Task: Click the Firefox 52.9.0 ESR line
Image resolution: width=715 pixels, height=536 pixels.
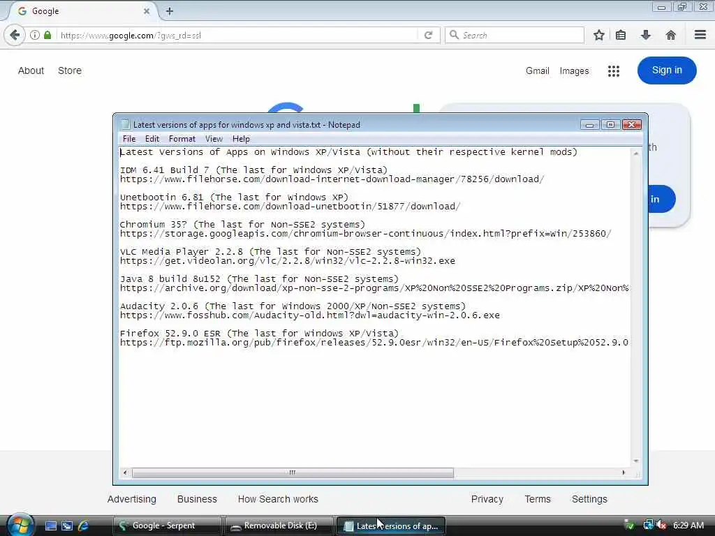Action: [259, 333]
